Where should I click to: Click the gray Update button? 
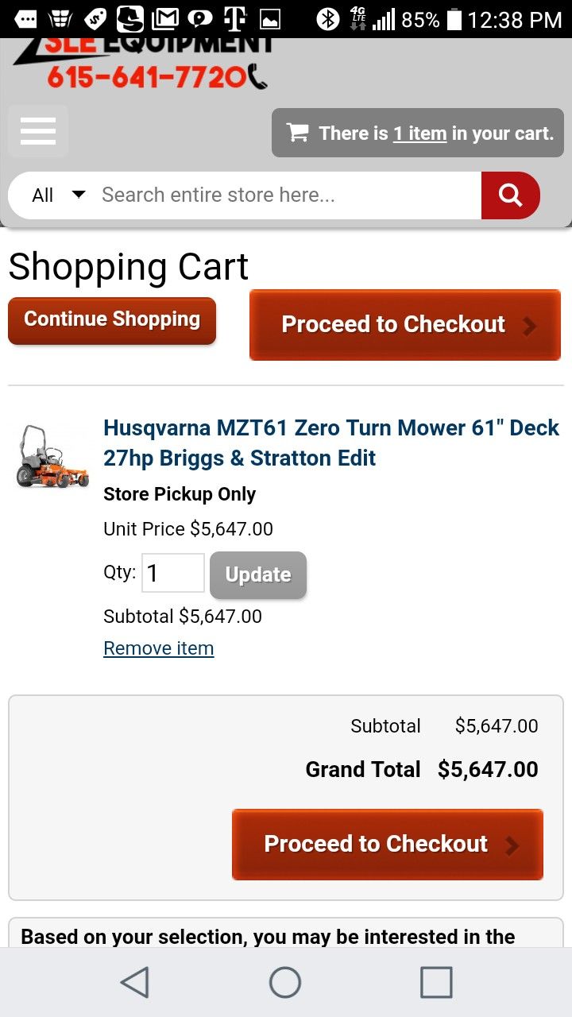click(x=258, y=574)
